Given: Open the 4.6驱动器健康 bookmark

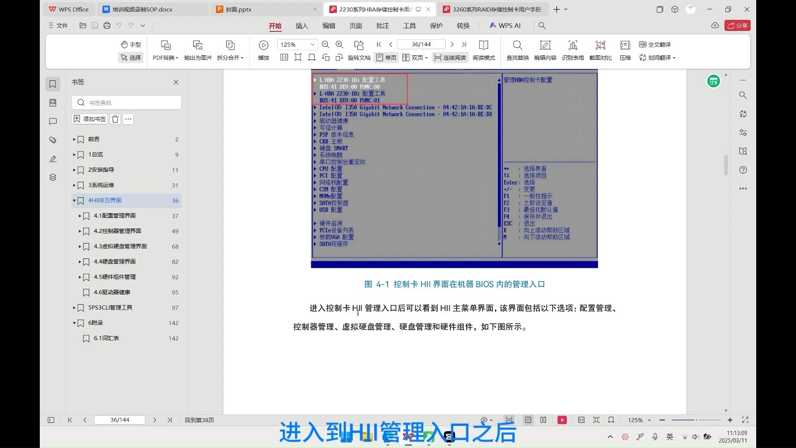Looking at the screenshot, I should tap(112, 293).
